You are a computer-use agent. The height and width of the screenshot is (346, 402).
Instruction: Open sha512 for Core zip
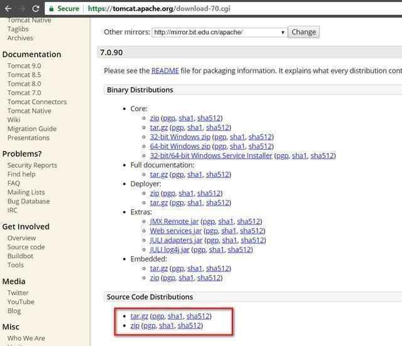(209, 118)
